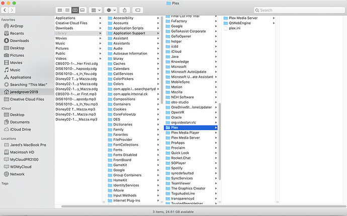
Task: Click the horizontal scrollbar at bottom
Action: coord(204,206)
